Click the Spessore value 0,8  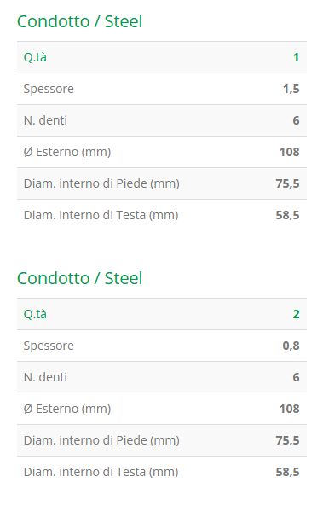[291, 346]
